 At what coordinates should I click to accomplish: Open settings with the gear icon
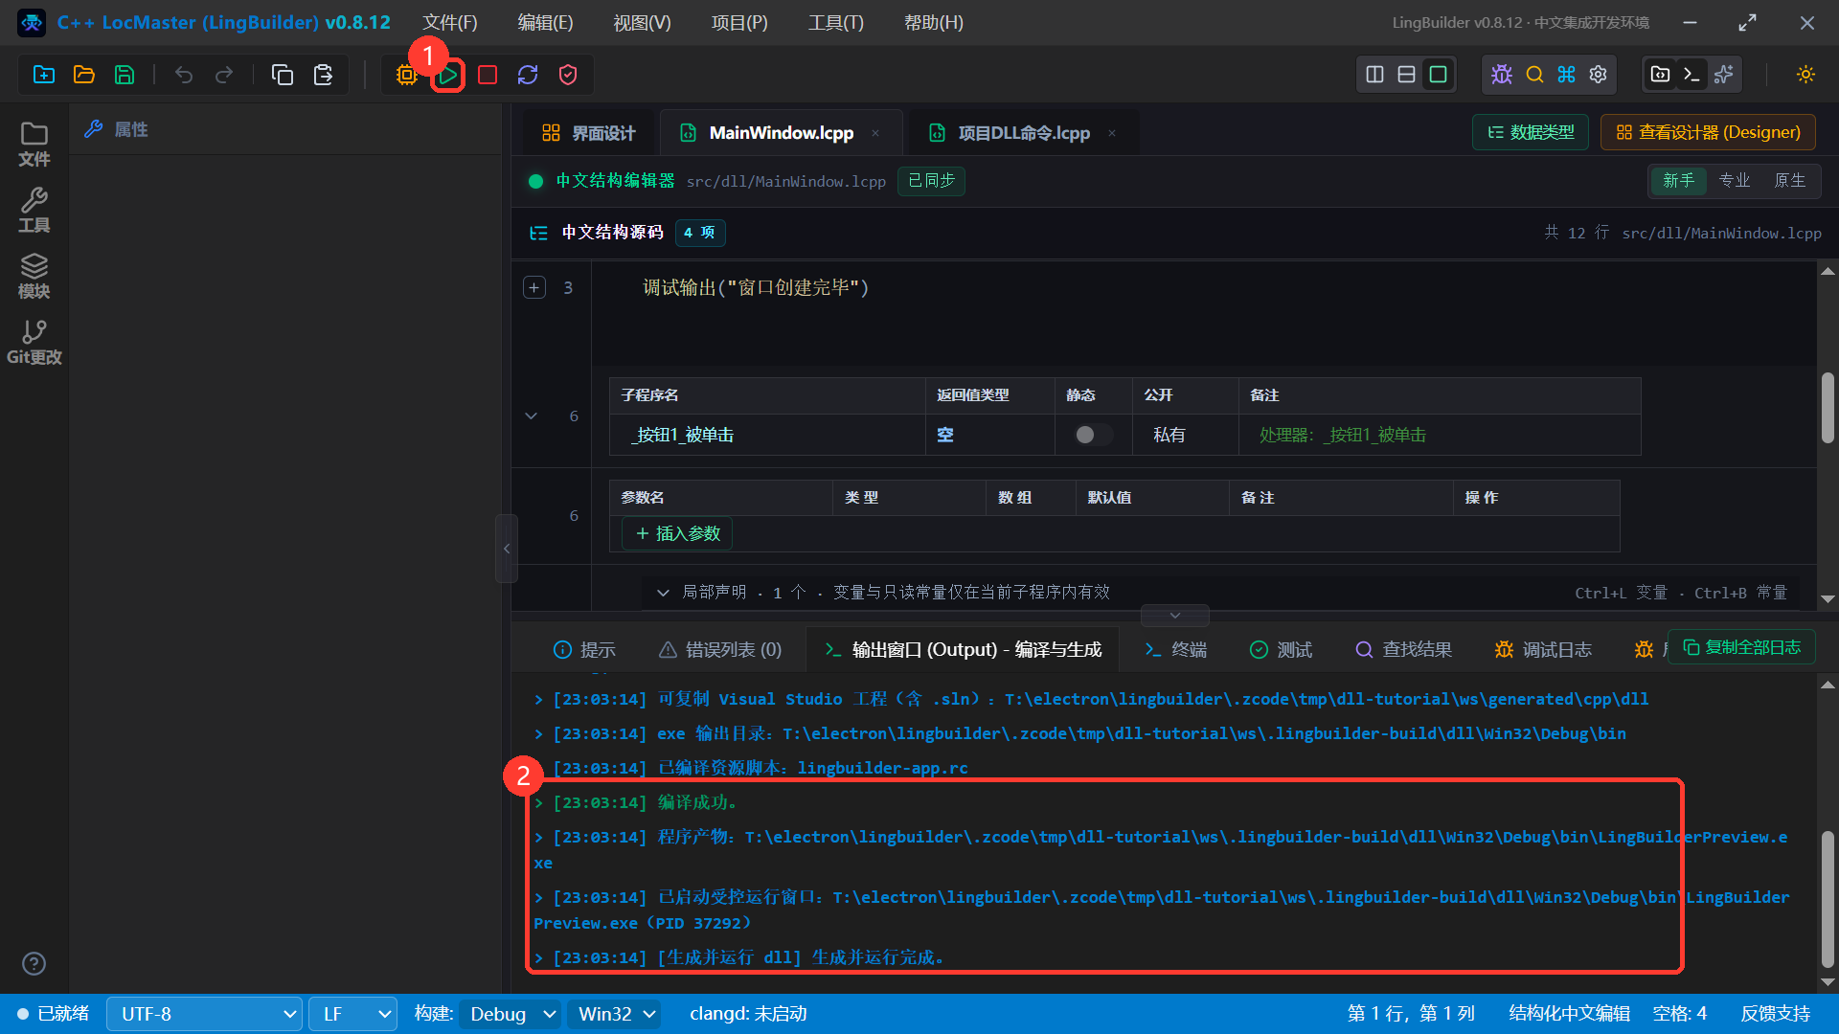point(1598,75)
